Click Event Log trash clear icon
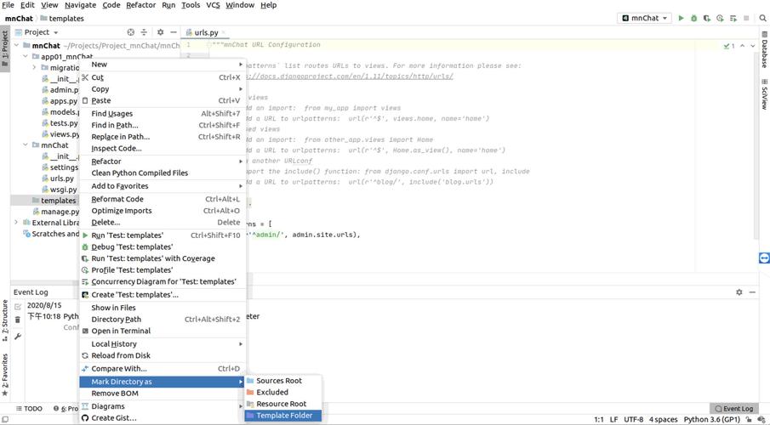Image resolution: width=770 pixels, height=425 pixels. (18, 320)
